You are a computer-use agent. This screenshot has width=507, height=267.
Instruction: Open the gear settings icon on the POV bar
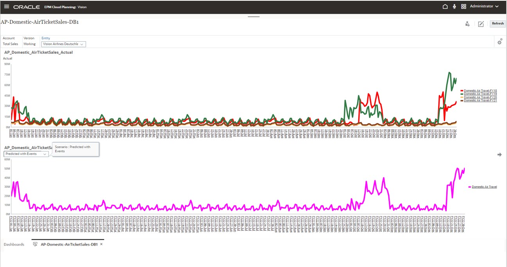click(x=500, y=41)
